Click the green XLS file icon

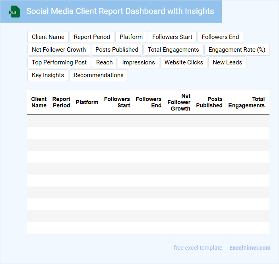tap(14, 12)
